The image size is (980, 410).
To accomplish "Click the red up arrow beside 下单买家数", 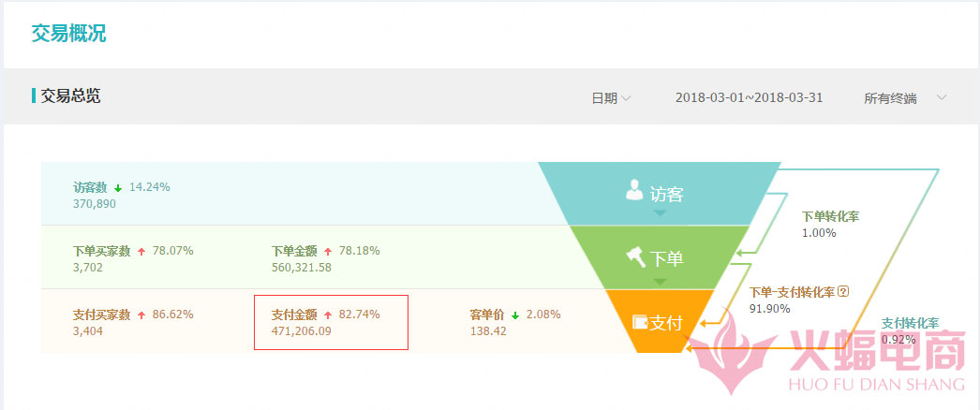I will [141, 251].
